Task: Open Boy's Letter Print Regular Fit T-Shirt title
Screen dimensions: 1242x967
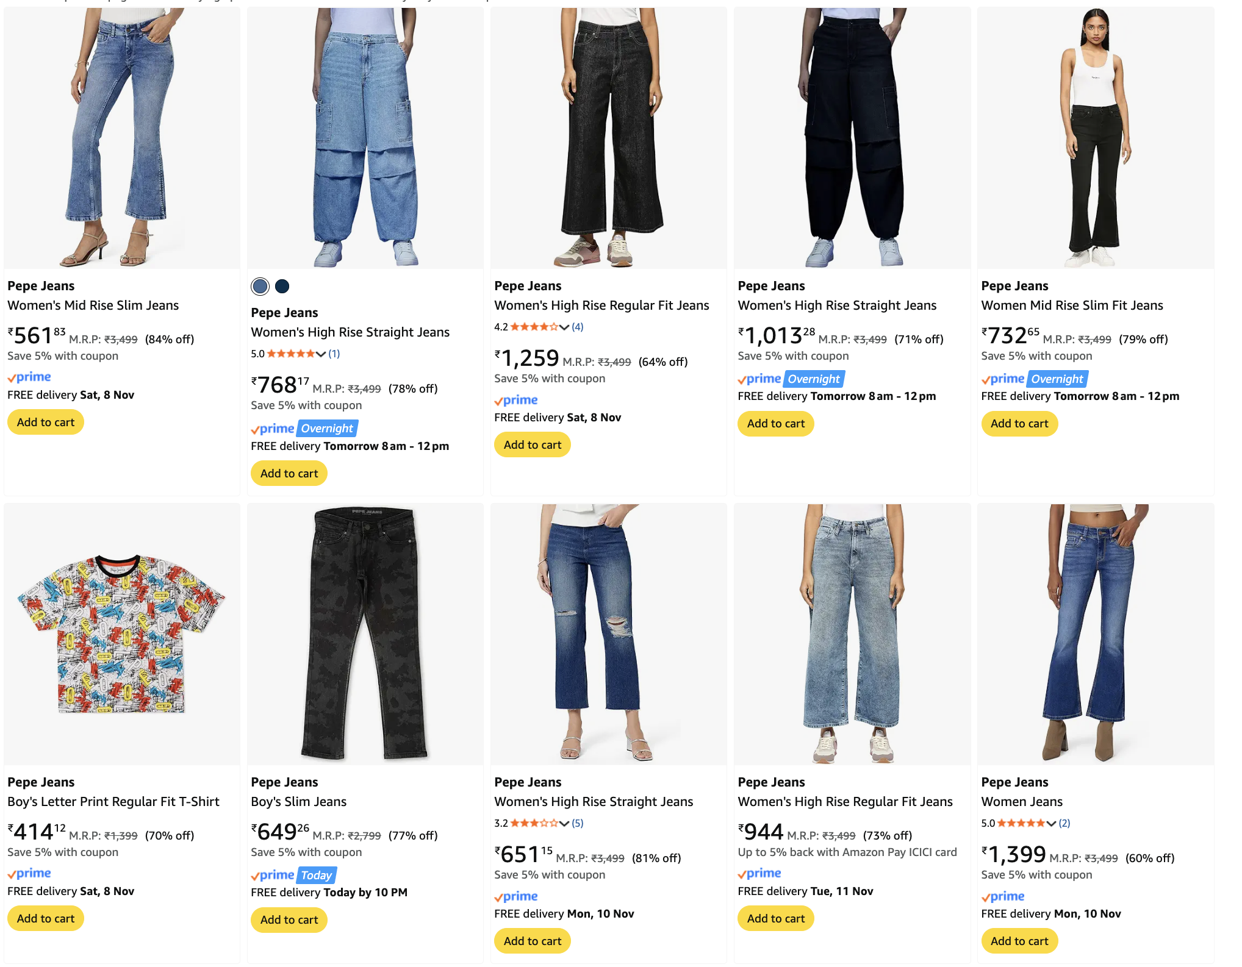Action: pyautogui.click(x=113, y=802)
